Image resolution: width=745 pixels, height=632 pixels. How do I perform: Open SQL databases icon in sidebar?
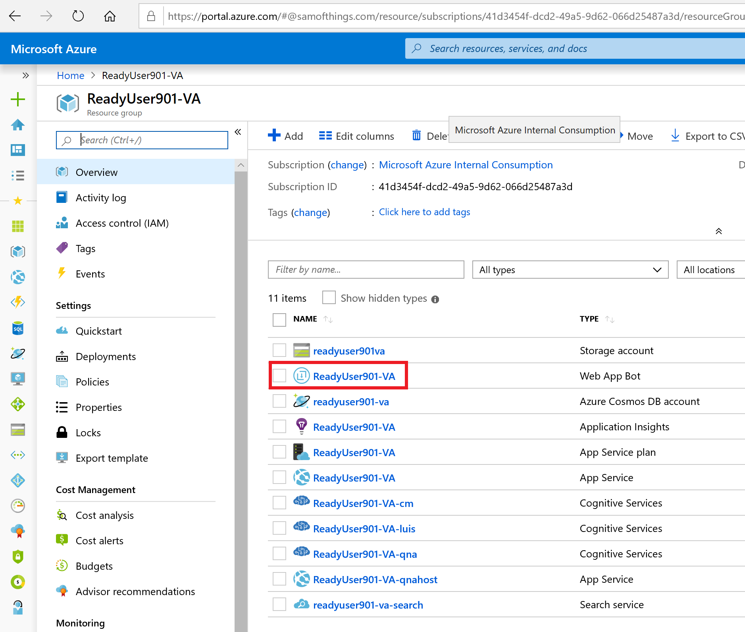[18, 328]
